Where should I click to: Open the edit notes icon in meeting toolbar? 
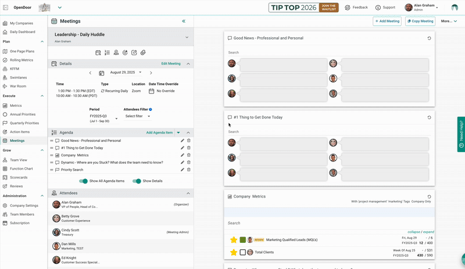coord(134,53)
